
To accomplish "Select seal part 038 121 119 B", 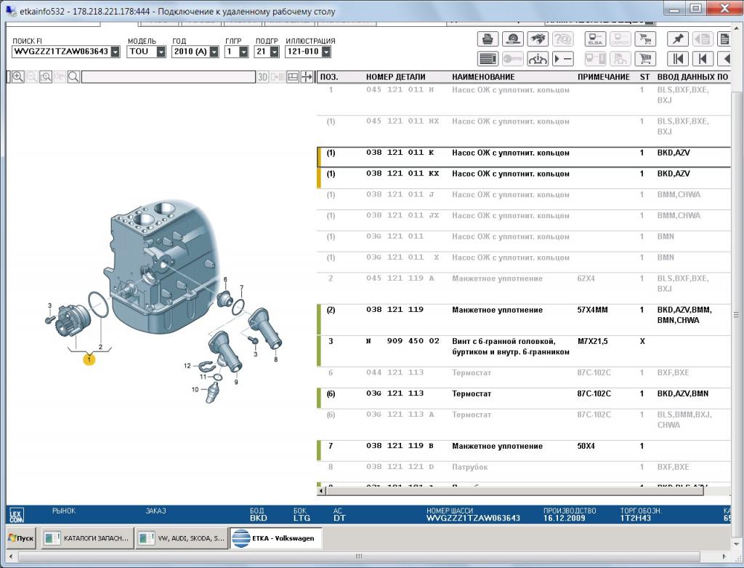I will tap(524, 450).
